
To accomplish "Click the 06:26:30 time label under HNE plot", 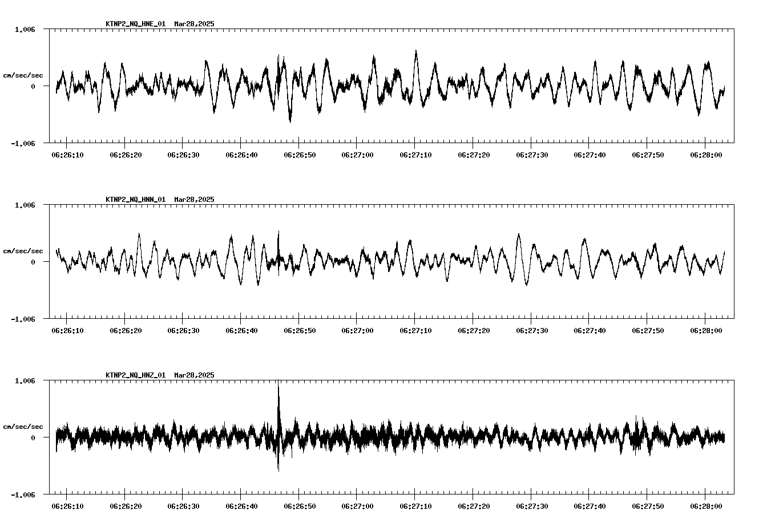I will click(x=183, y=155).
